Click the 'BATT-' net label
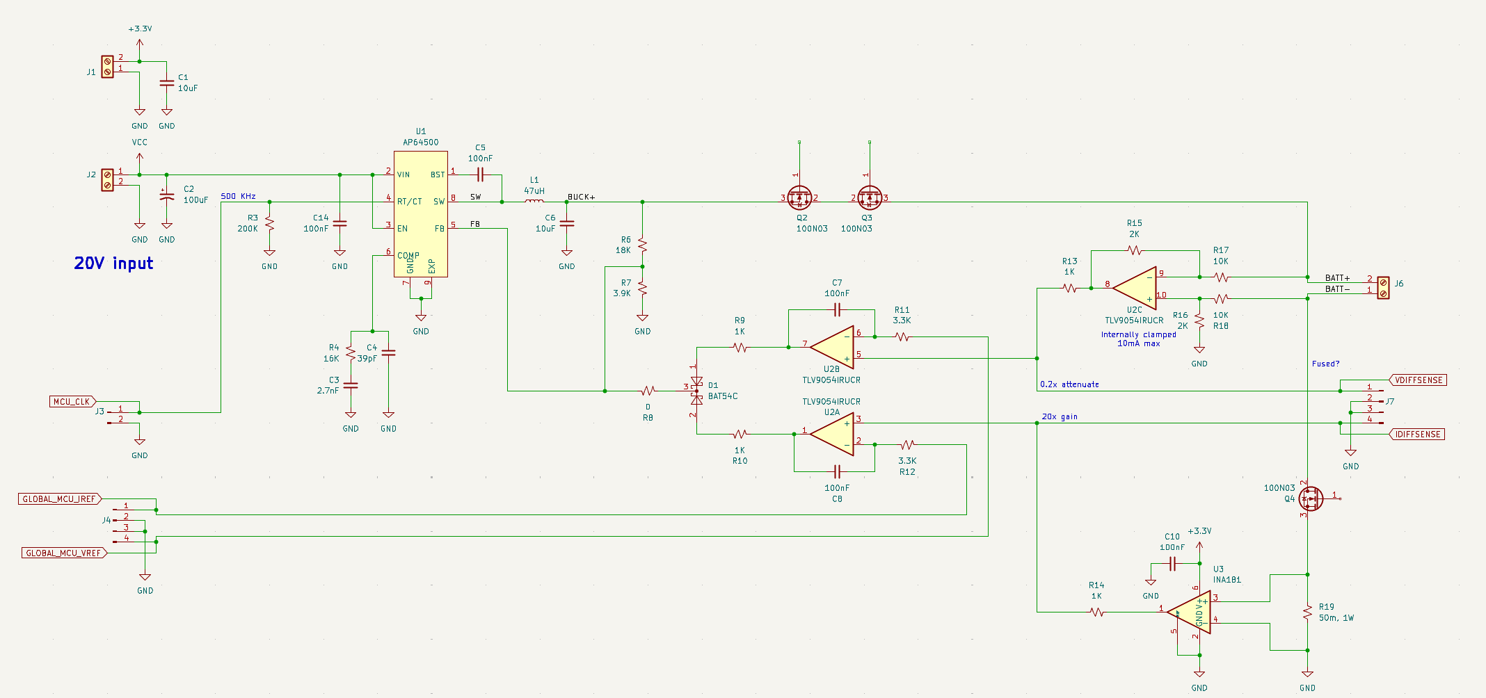This screenshot has height=698, width=1486. click(1337, 289)
